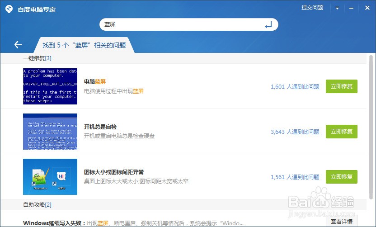Image resolution: width=376 pixels, height=227 pixels.
Task: Click description 开机或重启电脑总是检查硬盘
Action: (119, 136)
